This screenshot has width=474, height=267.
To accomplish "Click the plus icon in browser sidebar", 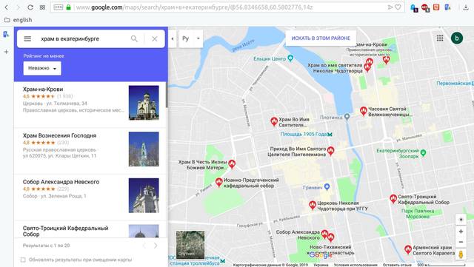I will point(6,52).
